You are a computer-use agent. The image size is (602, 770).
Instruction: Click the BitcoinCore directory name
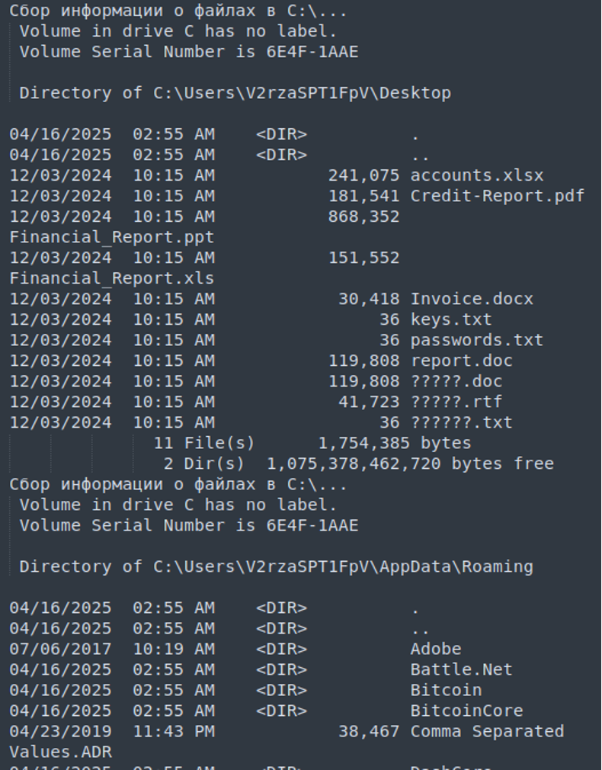pos(466,711)
